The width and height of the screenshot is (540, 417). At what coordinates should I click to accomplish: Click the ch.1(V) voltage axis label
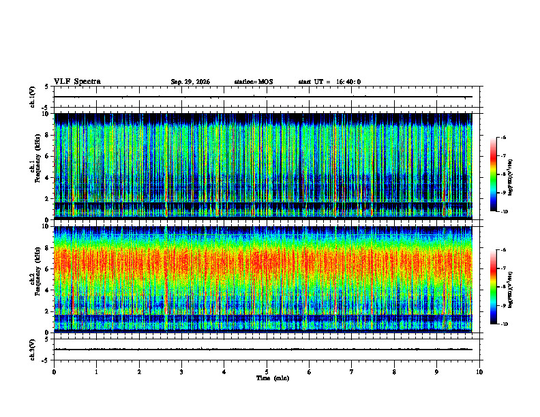coord(33,97)
